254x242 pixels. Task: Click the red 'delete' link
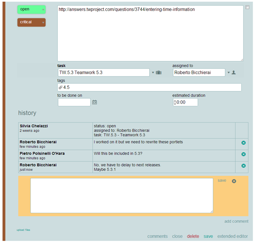coord(193,236)
